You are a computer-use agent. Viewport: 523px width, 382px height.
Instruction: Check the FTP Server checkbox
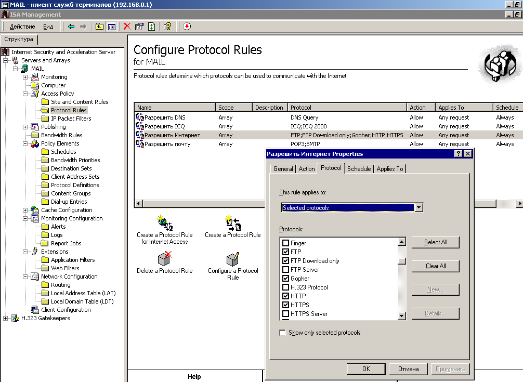click(285, 269)
